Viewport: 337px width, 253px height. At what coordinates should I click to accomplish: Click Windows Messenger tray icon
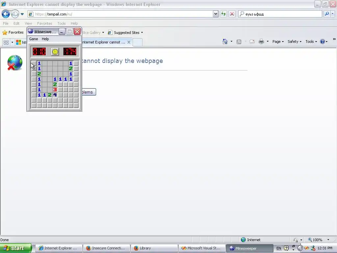[313, 248]
